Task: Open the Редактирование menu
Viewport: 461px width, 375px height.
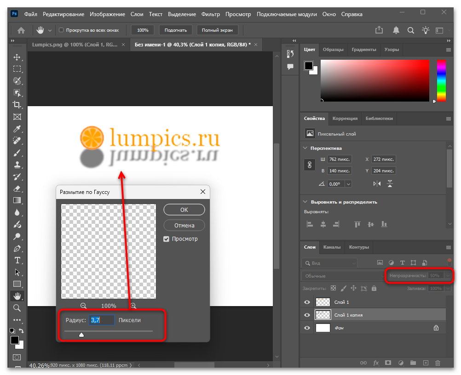Action: point(63,14)
